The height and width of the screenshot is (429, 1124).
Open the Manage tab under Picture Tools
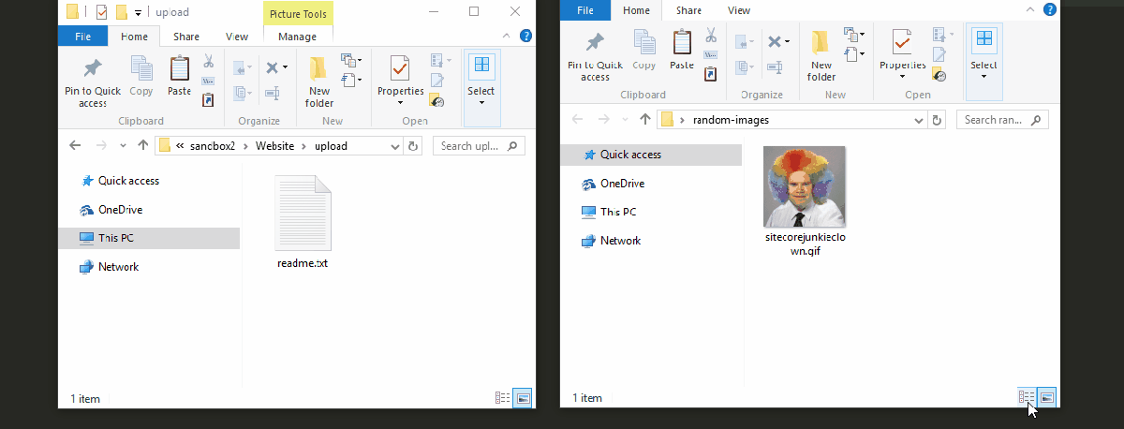(x=297, y=37)
